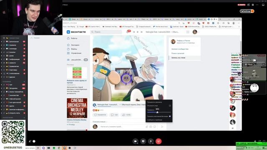The height and width of the screenshot is (150, 267).
Task: Play the audio attached to the post
Action: (x=94, y=105)
